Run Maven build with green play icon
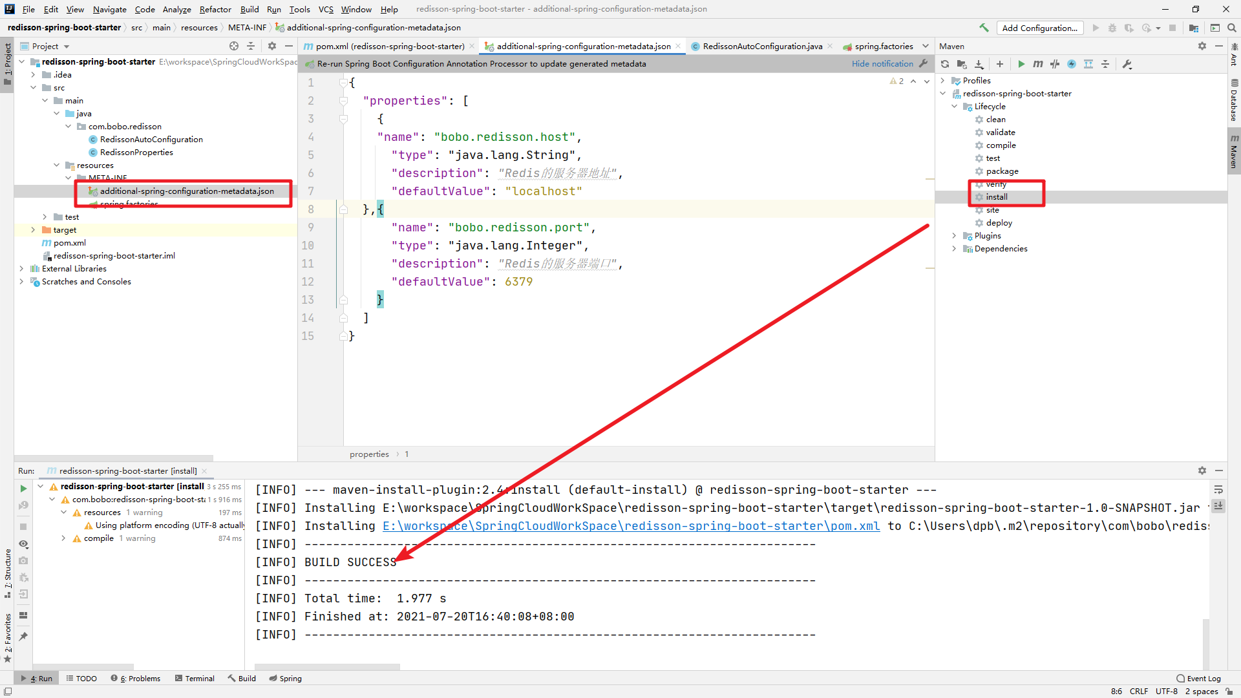The height and width of the screenshot is (698, 1241). point(1021,64)
